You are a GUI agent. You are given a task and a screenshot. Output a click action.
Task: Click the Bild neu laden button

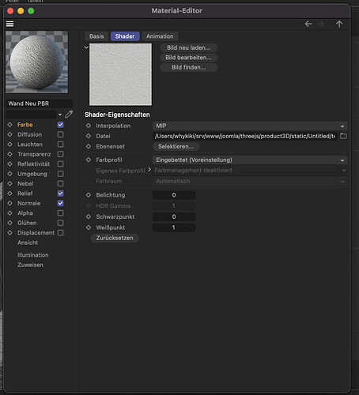[x=189, y=48]
